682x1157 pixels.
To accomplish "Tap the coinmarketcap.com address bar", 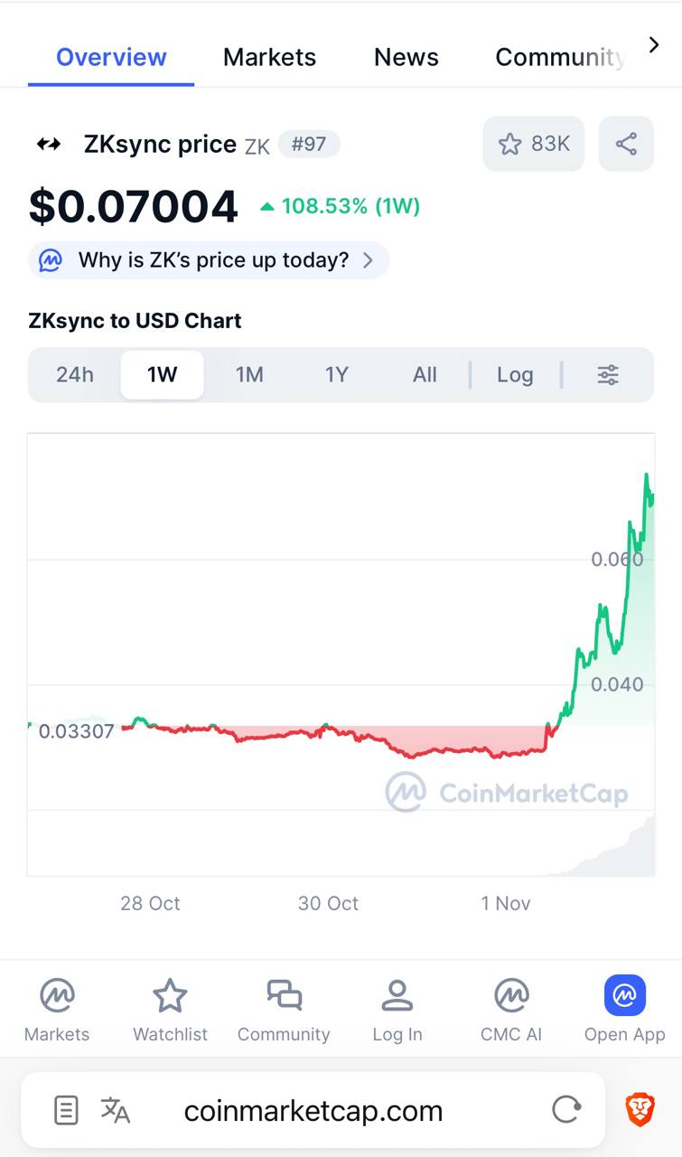I will click(x=313, y=1110).
